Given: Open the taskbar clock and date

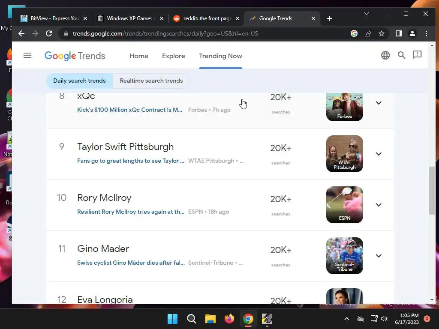Looking at the screenshot, I should tap(407, 319).
